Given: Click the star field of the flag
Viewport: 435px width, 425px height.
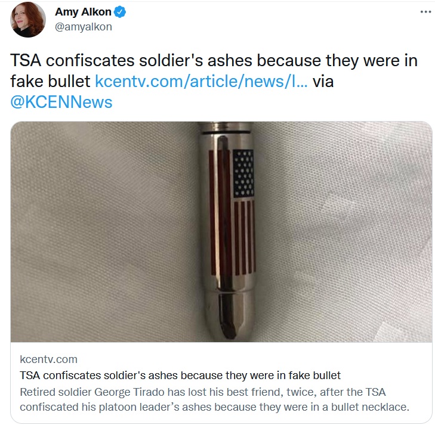Looking at the screenshot, I should click(243, 173).
